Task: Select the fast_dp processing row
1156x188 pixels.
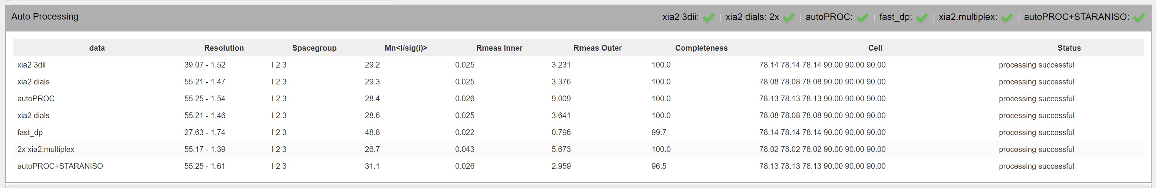Action: pyautogui.click(x=578, y=132)
